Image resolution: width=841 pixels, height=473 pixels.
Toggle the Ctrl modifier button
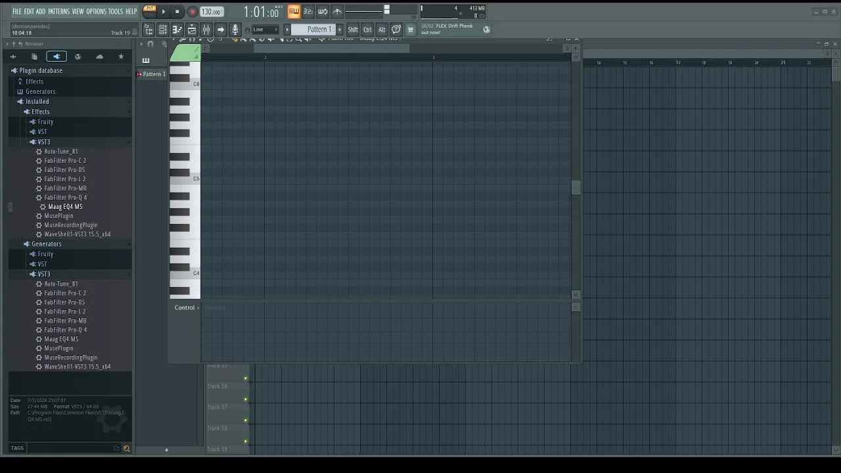(x=367, y=30)
